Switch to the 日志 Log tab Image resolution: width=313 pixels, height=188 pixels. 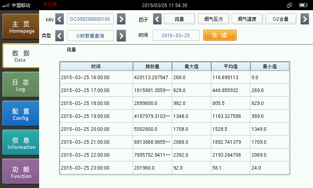[x=20, y=85]
